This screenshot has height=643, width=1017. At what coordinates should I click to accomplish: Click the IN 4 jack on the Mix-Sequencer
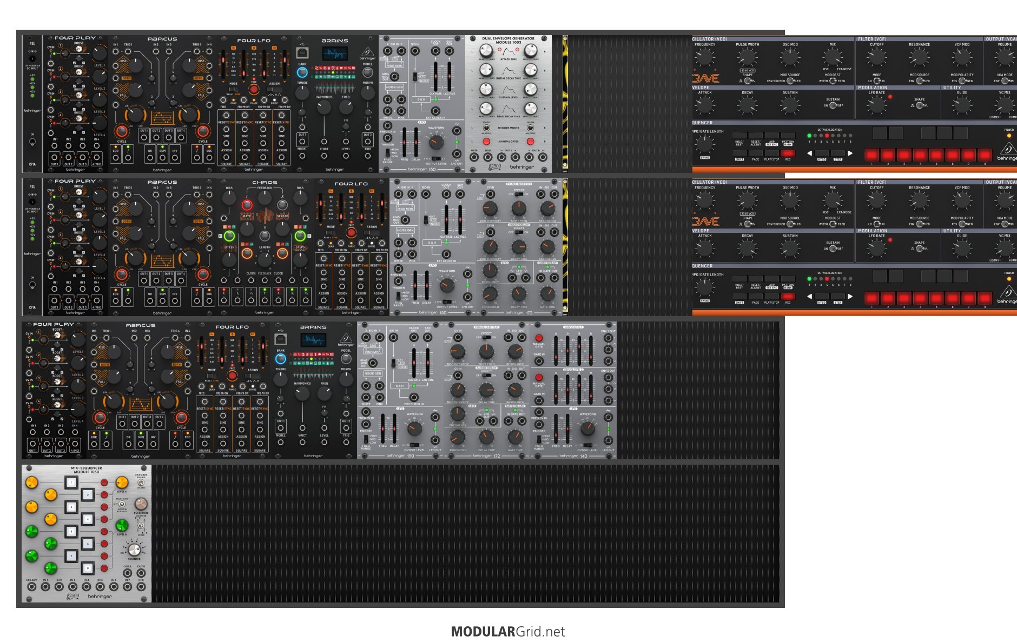pyautogui.click(x=87, y=587)
